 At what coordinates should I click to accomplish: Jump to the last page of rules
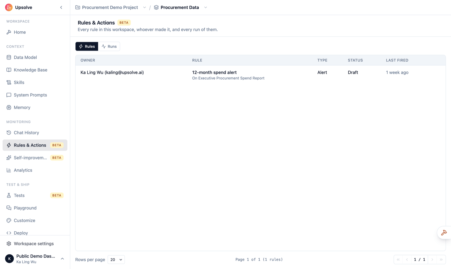441,259
